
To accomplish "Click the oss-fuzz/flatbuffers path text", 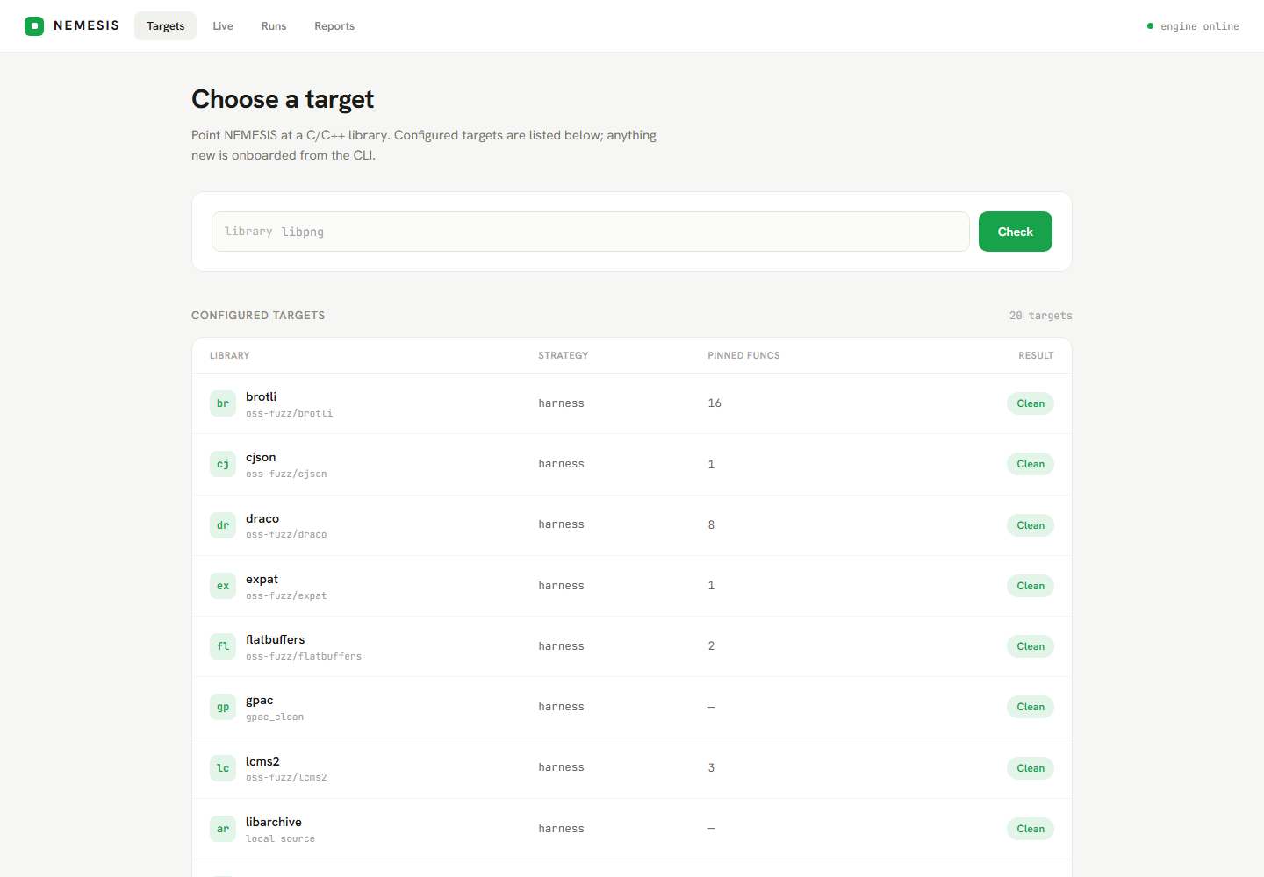I will click(x=304, y=656).
